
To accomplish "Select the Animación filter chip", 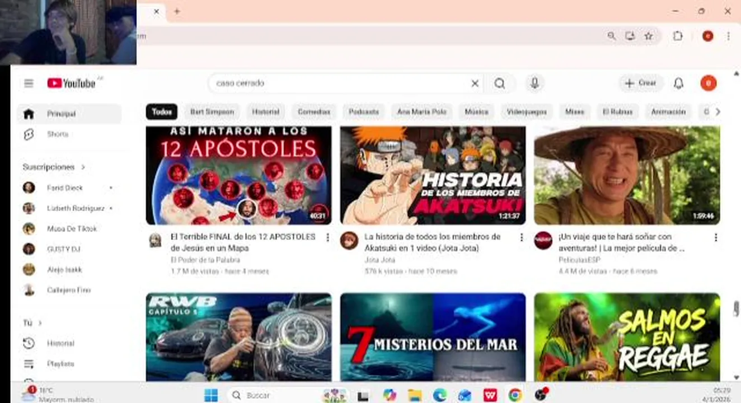I will click(668, 111).
